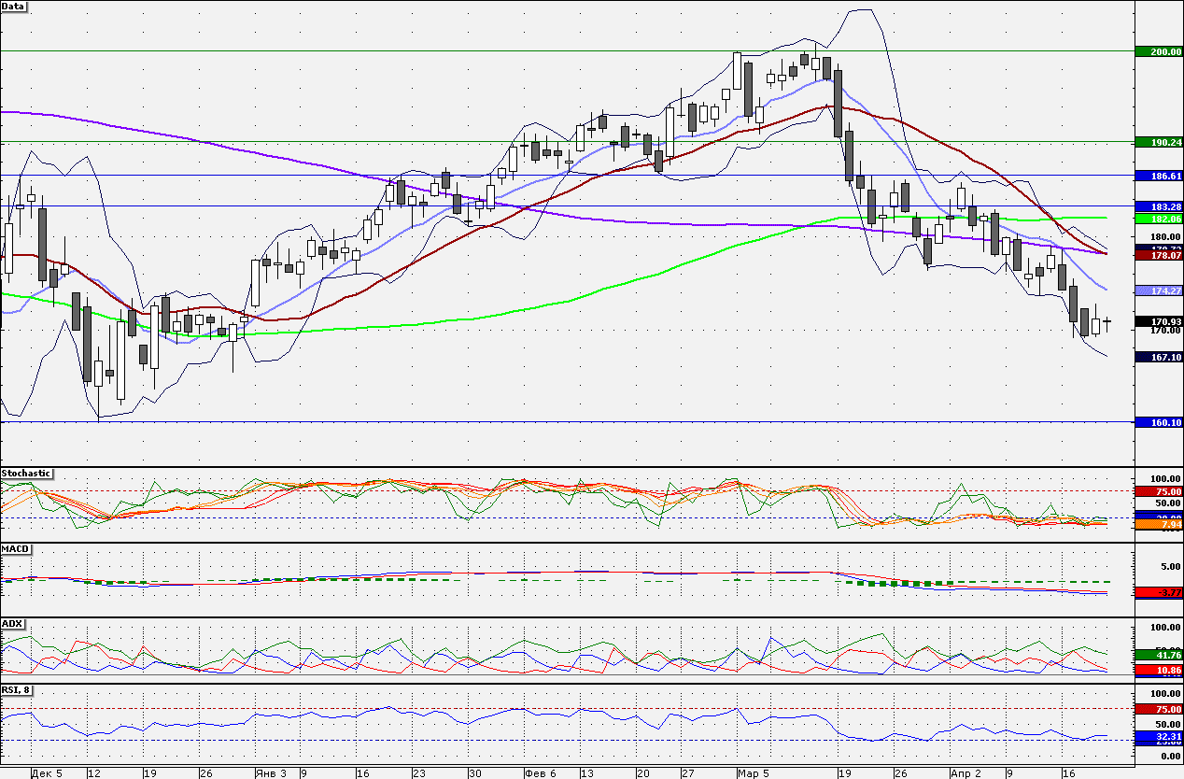The width and height of the screenshot is (1184, 779).
Task: Click the green 200.00 price level tag
Action: pos(1159,51)
